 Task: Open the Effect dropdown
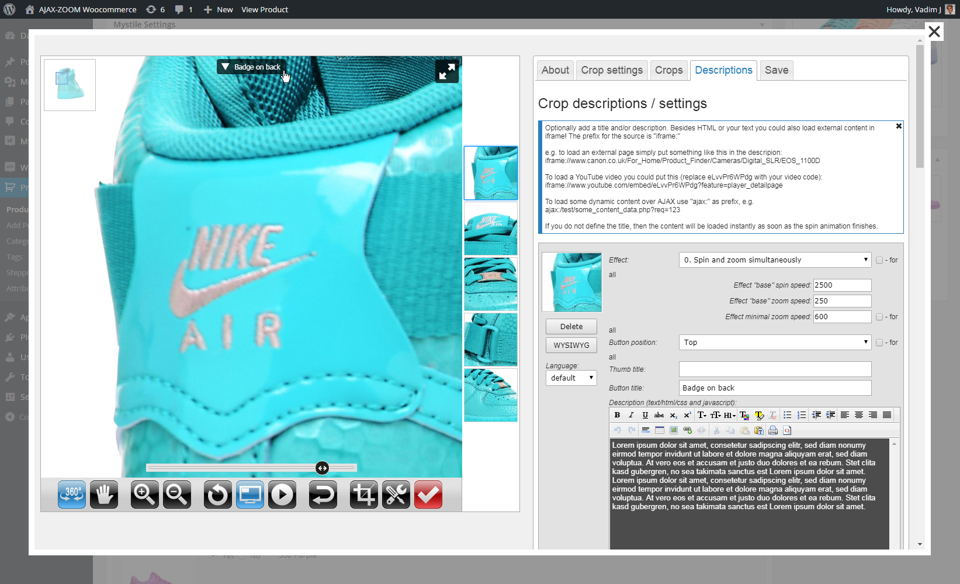(775, 260)
